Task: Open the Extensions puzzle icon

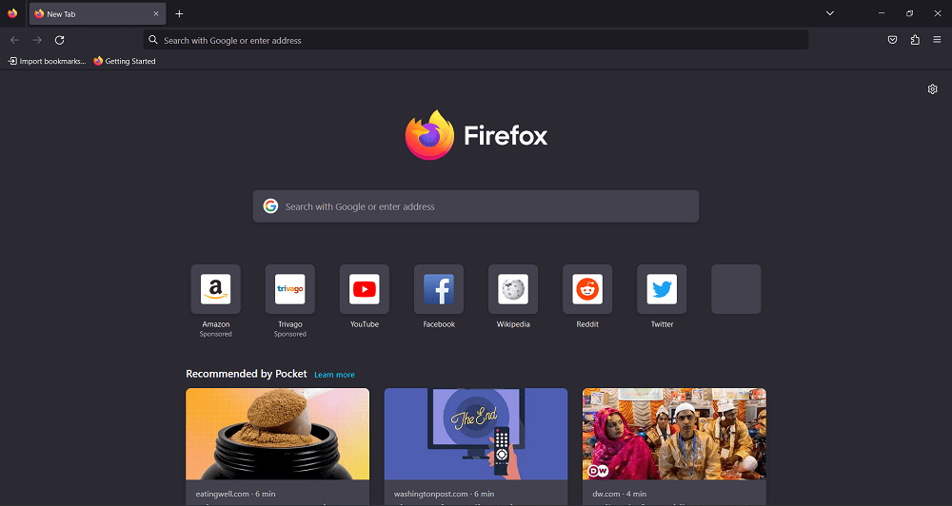Action: tap(915, 40)
